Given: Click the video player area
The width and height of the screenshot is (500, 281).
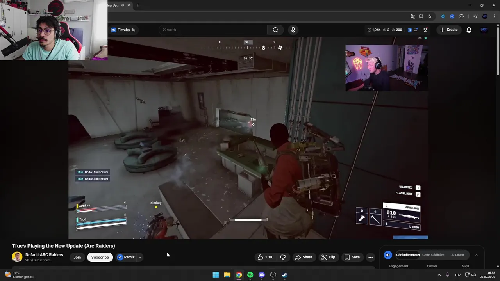Looking at the screenshot, I should tap(248, 138).
